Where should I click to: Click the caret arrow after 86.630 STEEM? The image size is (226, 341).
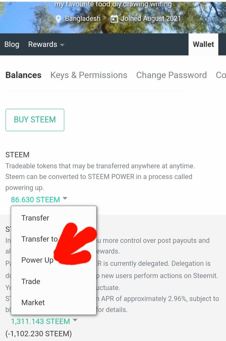point(65,198)
